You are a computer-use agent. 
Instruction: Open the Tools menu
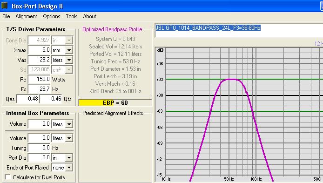72,16
